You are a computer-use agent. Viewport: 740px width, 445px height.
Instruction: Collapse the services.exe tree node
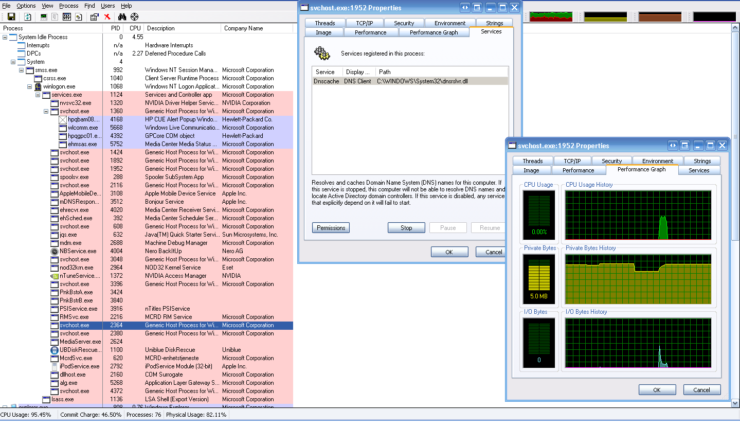[38, 95]
